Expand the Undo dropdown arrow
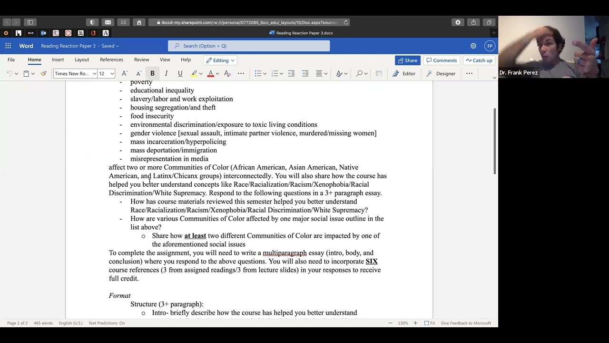The image size is (609, 343). (x=16, y=73)
